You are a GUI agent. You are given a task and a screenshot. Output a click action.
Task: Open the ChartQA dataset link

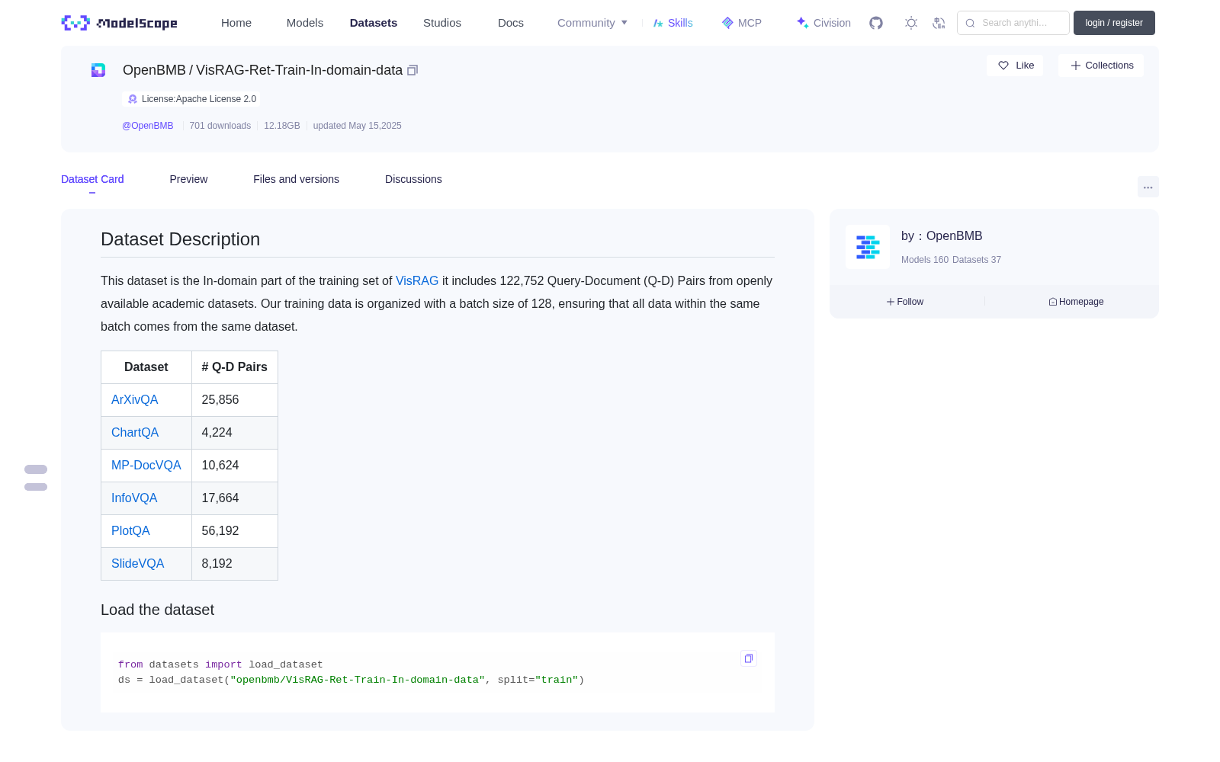[x=135, y=433]
